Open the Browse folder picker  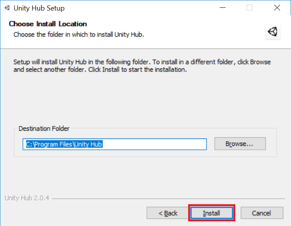click(240, 144)
